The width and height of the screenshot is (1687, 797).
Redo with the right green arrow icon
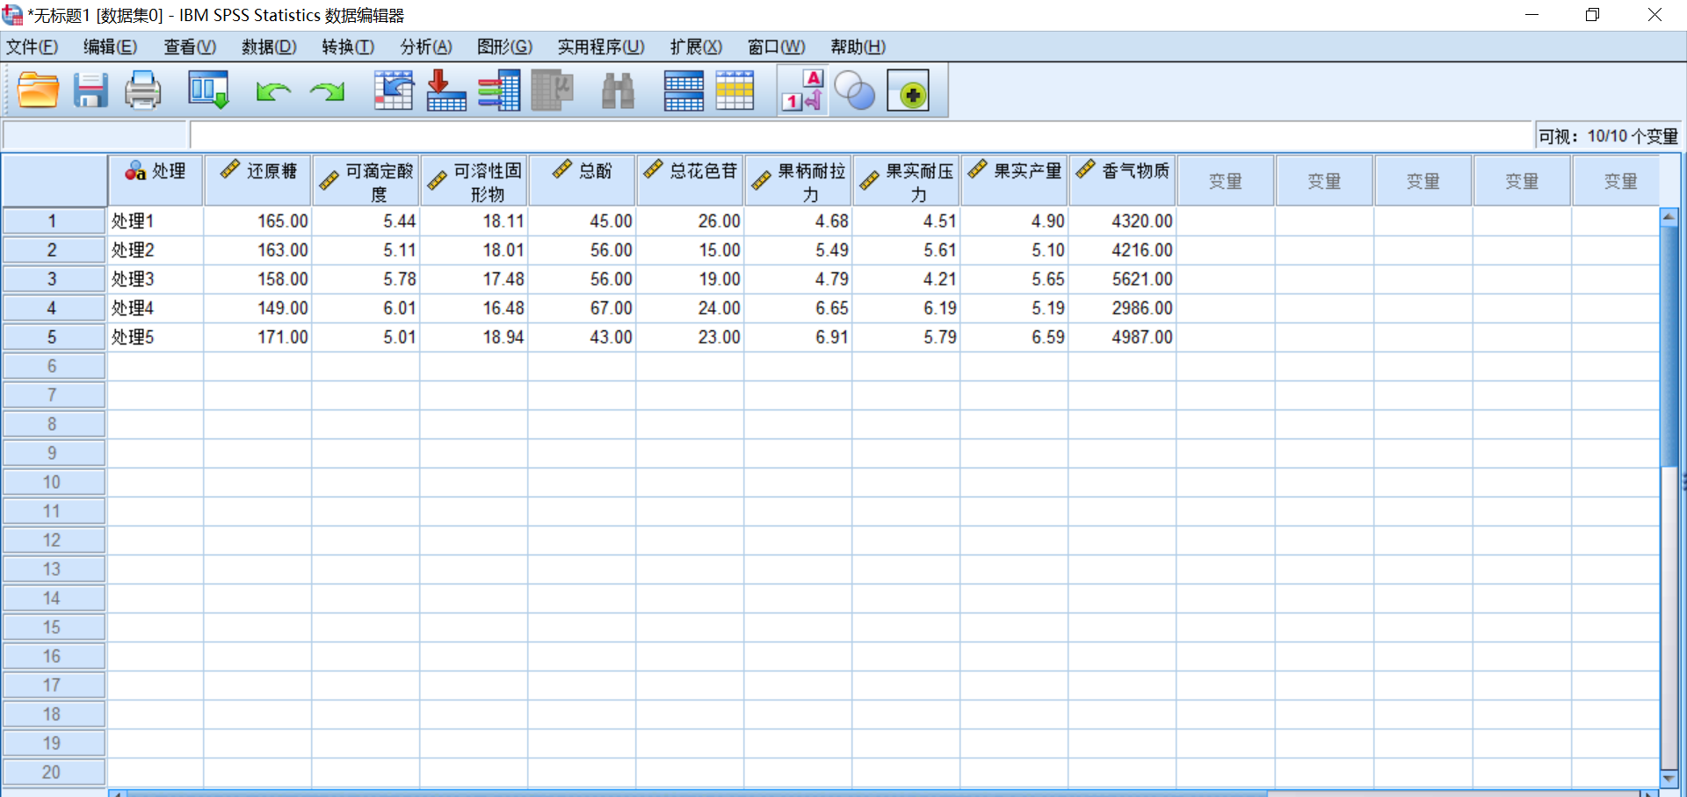coord(328,91)
